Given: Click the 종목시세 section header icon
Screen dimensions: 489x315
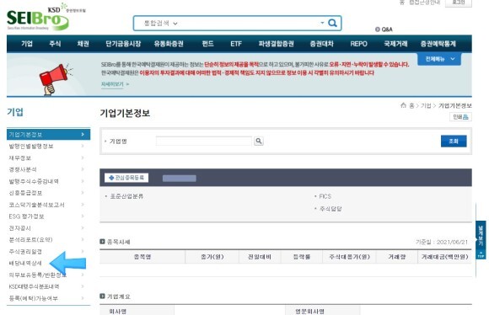Looking at the screenshot, I should click(102, 242).
